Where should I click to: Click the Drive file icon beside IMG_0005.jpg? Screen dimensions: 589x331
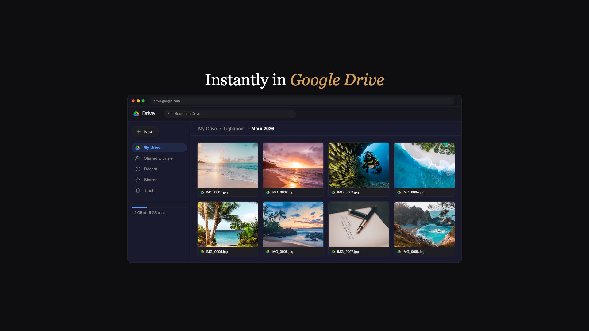point(202,252)
